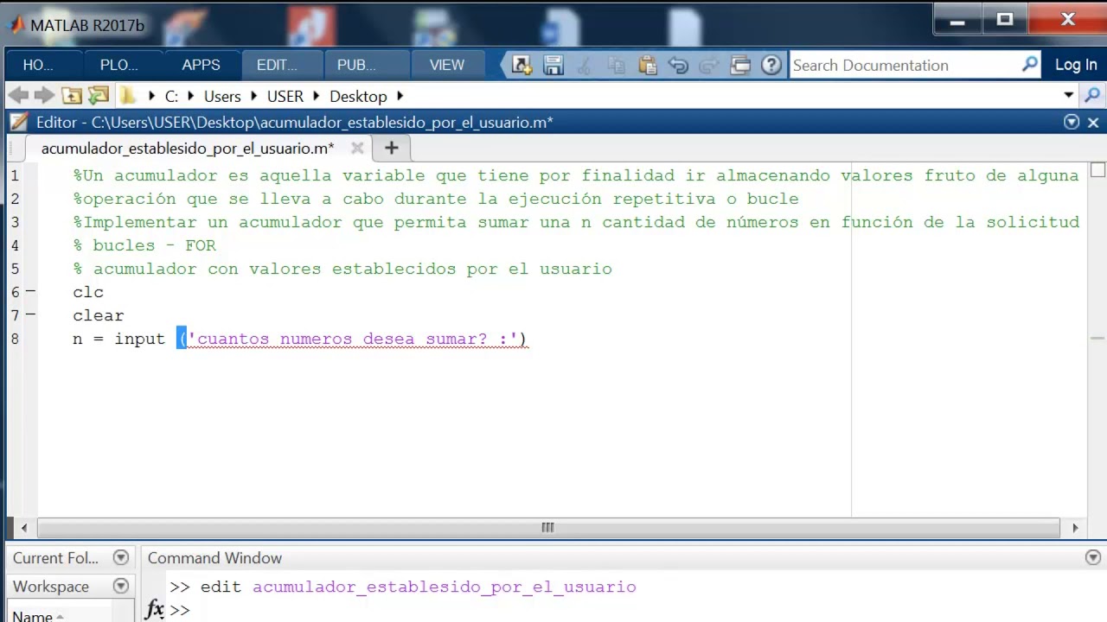Click the new shortcut icon in quick access toolbar
This screenshot has width=1107, height=622.
522,65
